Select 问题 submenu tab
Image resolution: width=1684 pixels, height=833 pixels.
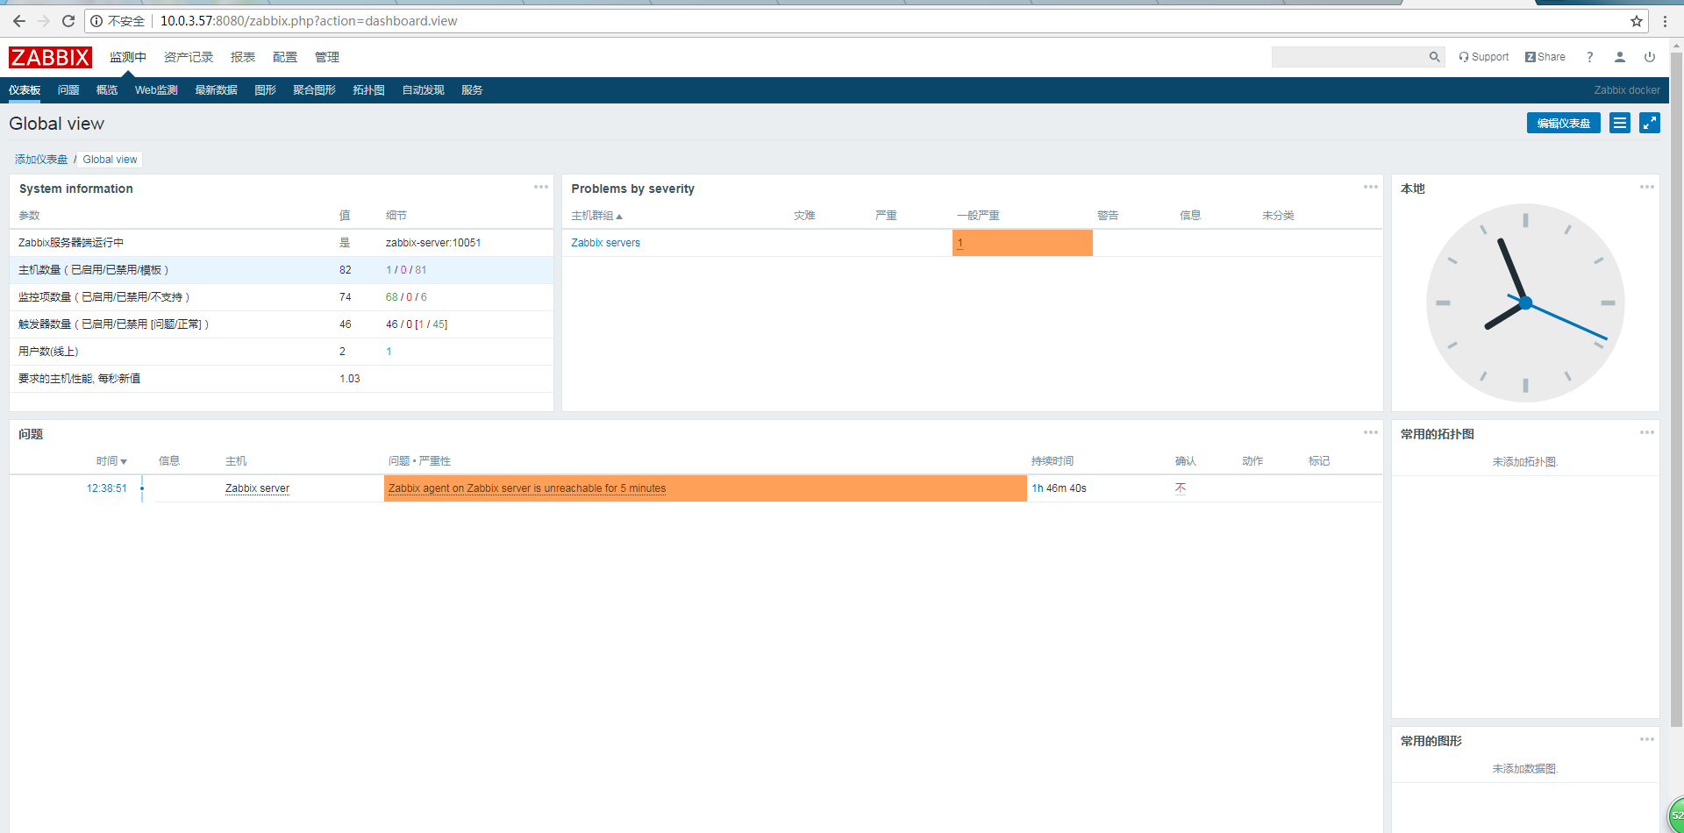(68, 90)
